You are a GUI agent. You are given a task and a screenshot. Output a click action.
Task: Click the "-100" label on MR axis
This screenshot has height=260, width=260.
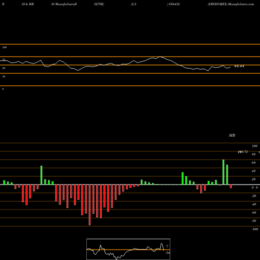coord(254,229)
